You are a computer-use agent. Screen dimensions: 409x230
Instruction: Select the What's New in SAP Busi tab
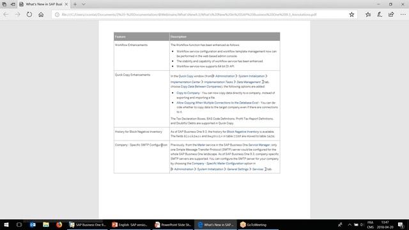pos(44,4)
